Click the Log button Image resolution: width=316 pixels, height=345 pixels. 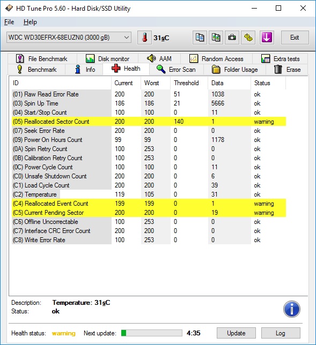click(x=281, y=333)
